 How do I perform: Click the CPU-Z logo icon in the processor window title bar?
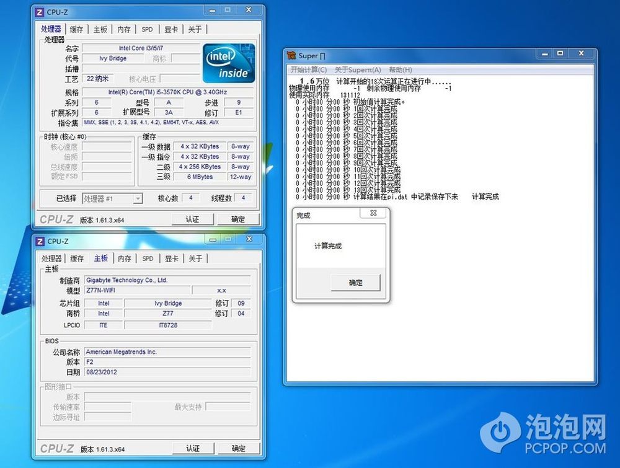(x=40, y=12)
